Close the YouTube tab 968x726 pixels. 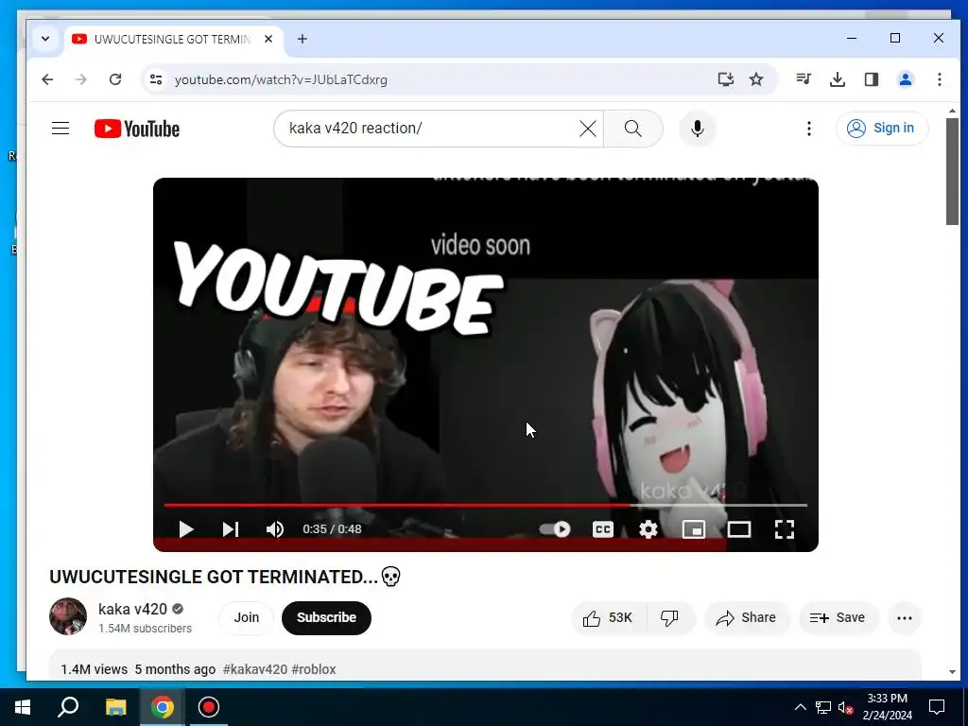click(x=268, y=39)
